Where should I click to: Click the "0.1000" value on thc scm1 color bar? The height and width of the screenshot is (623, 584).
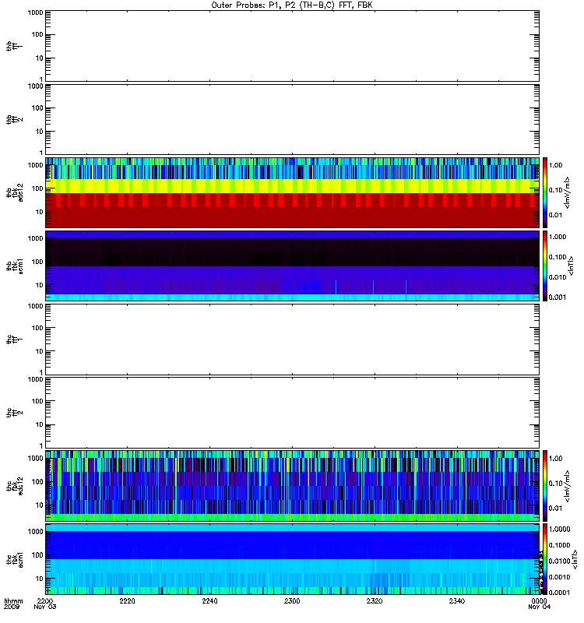(559, 545)
